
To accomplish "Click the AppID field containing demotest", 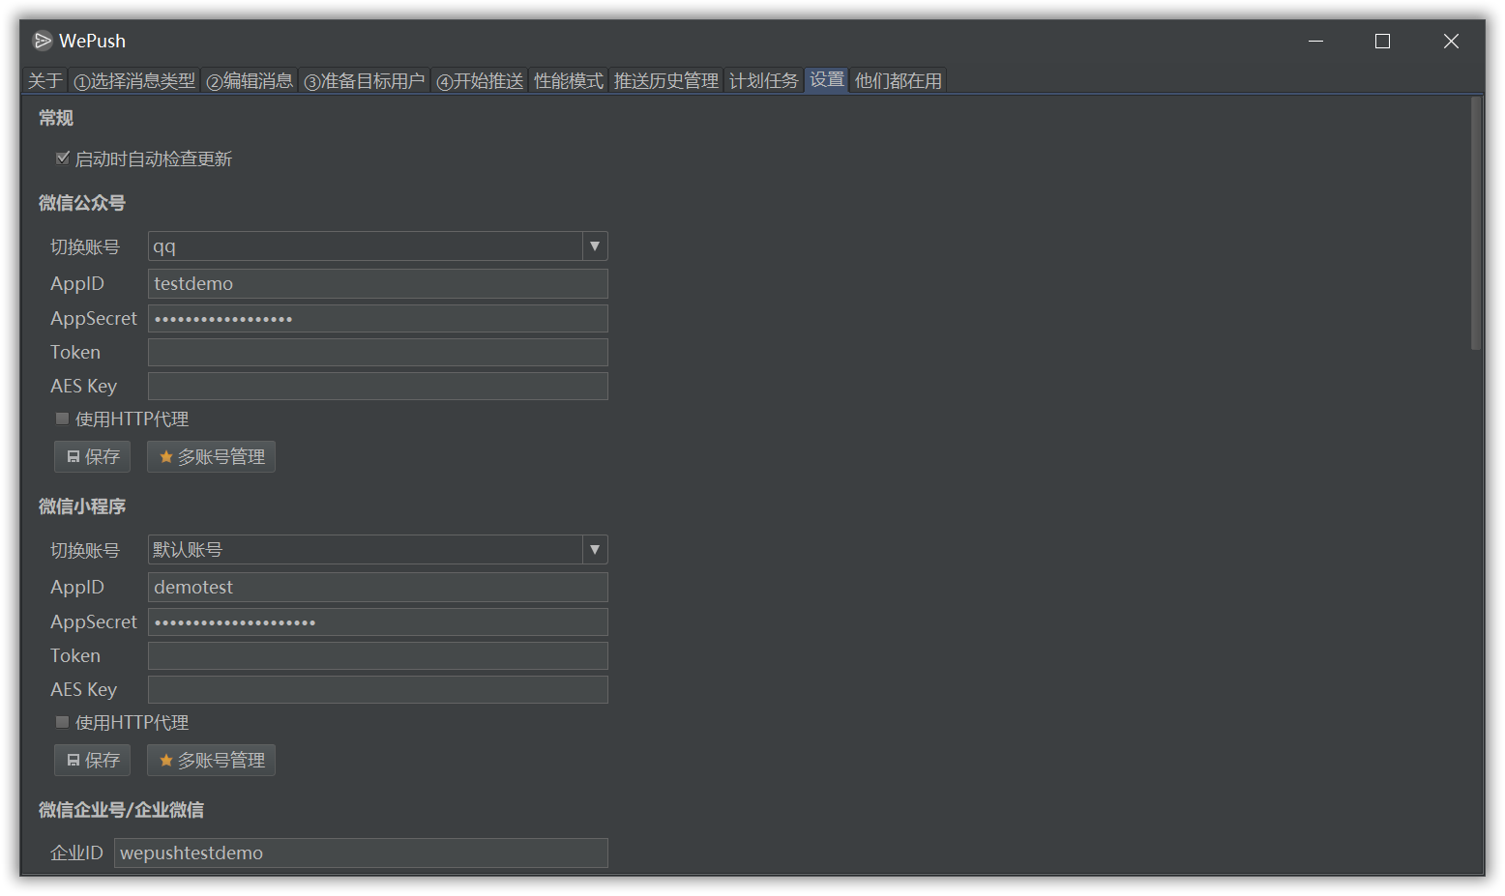I will click(377, 588).
